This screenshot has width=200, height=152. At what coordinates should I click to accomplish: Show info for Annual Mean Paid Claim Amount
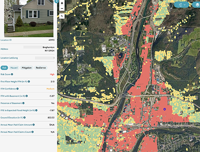[34, 125]
